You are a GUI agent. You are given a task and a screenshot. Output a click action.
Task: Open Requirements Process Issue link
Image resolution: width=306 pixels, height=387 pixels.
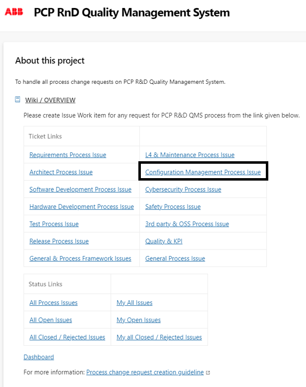pyautogui.click(x=68, y=155)
